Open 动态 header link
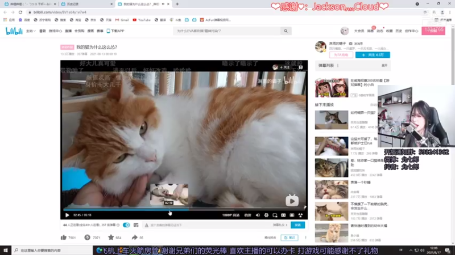Image resolution: width=455 pixels, height=255 pixels. tap(380, 31)
